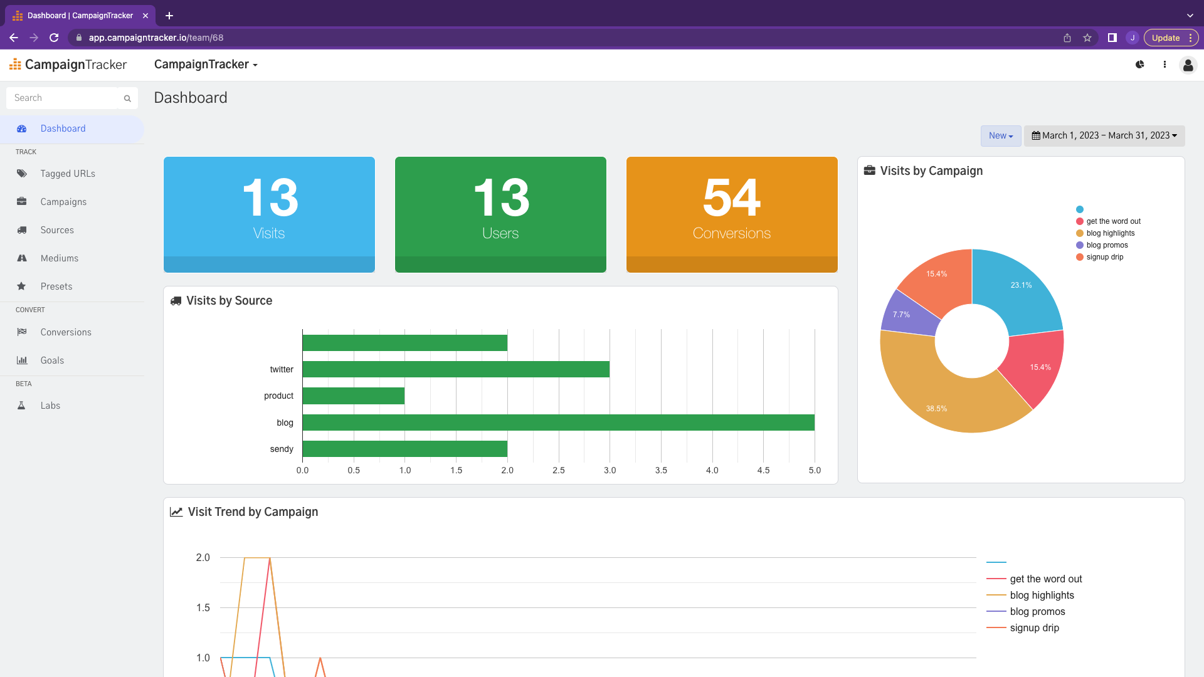Screen dimensions: 1204x677
Task: Open Mediums using its sidebar icon
Action: coord(22,258)
